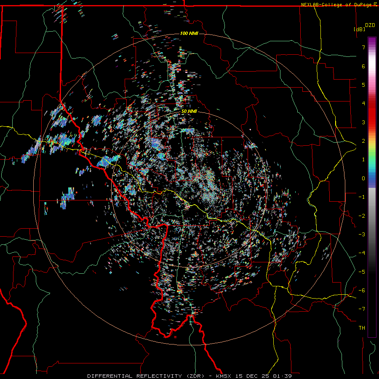
Task: Click the -7 tick label on color scale
Action: point(362,309)
